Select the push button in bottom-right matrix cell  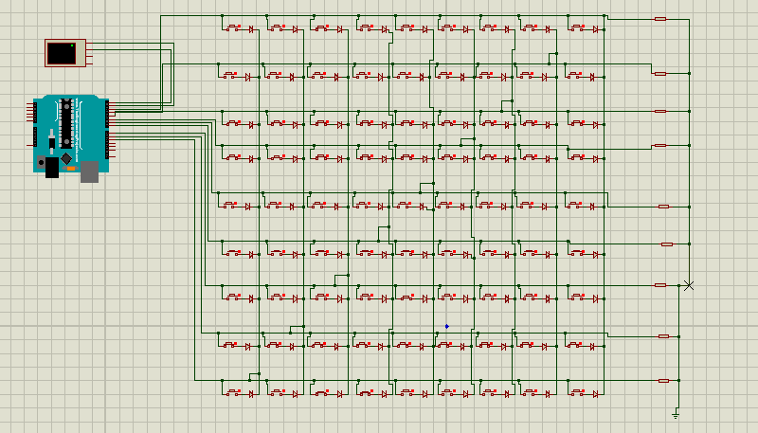(x=578, y=393)
